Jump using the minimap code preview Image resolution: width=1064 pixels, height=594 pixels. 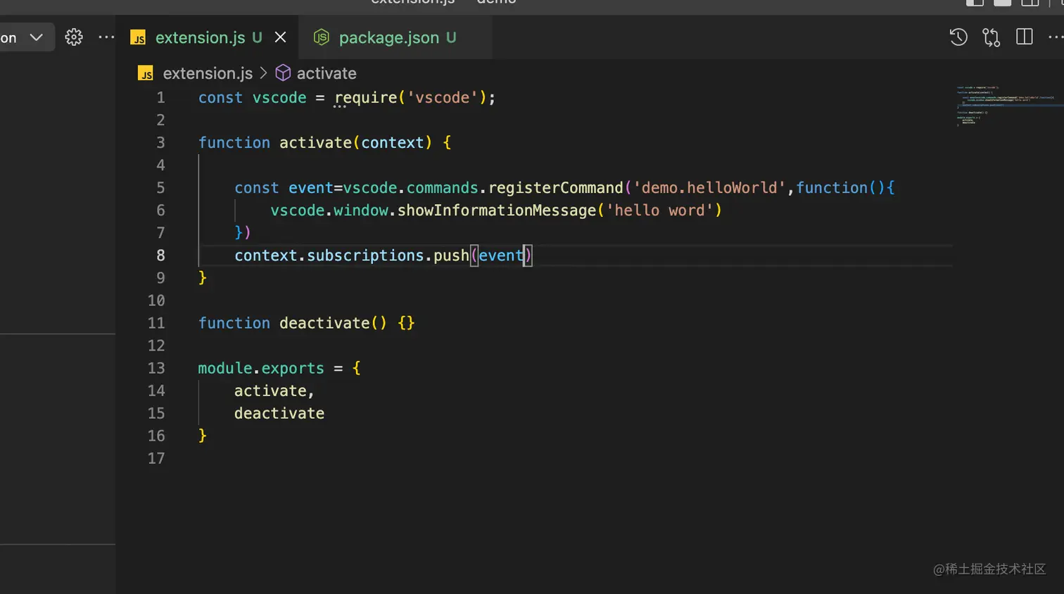coord(1006,105)
